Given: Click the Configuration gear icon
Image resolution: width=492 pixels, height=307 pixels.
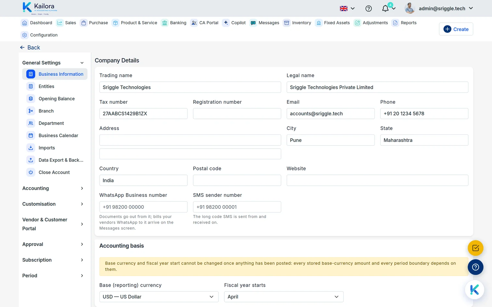Looking at the screenshot, I should tap(25, 35).
